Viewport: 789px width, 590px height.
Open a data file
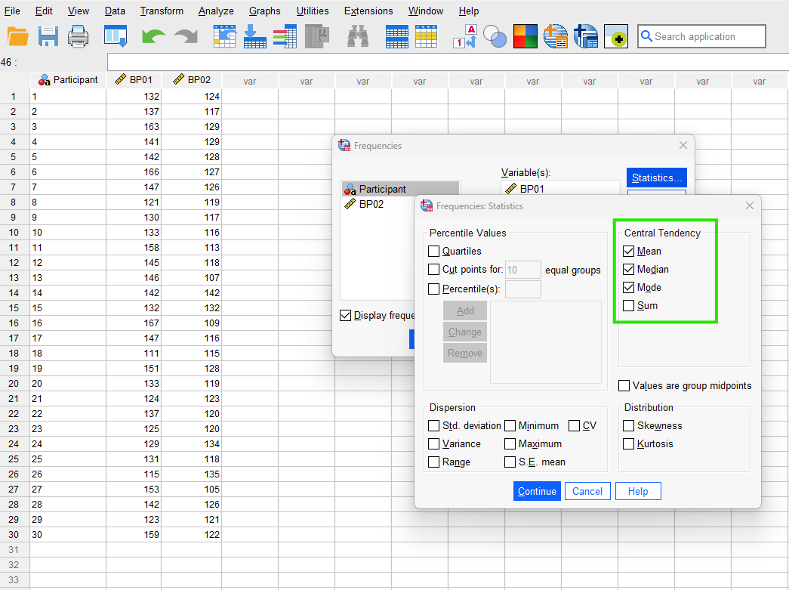(x=18, y=36)
